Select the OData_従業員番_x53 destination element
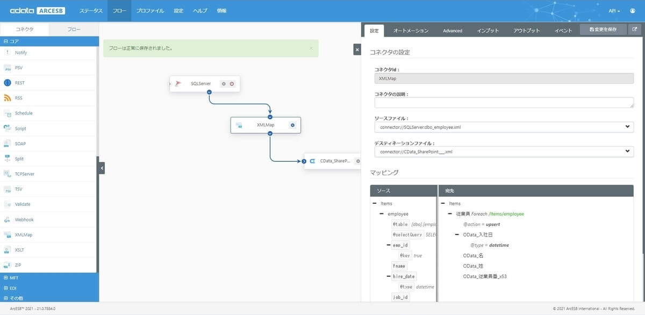Viewport: 645px width, 315px height. pyautogui.click(x=485, y=277)
